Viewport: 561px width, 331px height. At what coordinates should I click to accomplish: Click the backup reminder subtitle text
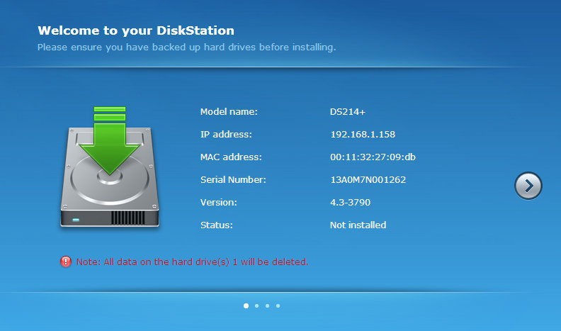[187, 47]
